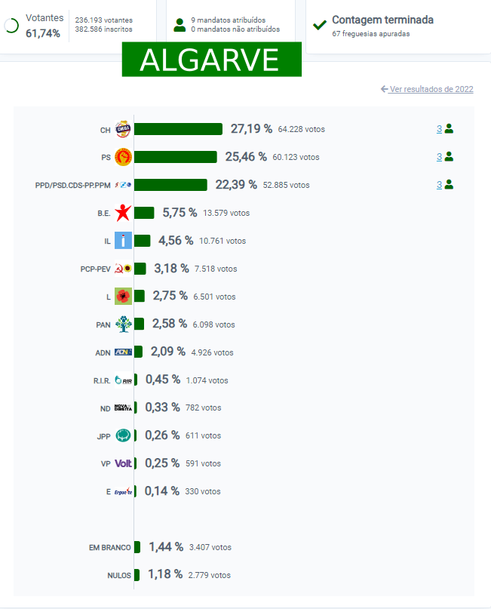Click CH's 3 mandates link
The image size is (491, 609).
439,129
